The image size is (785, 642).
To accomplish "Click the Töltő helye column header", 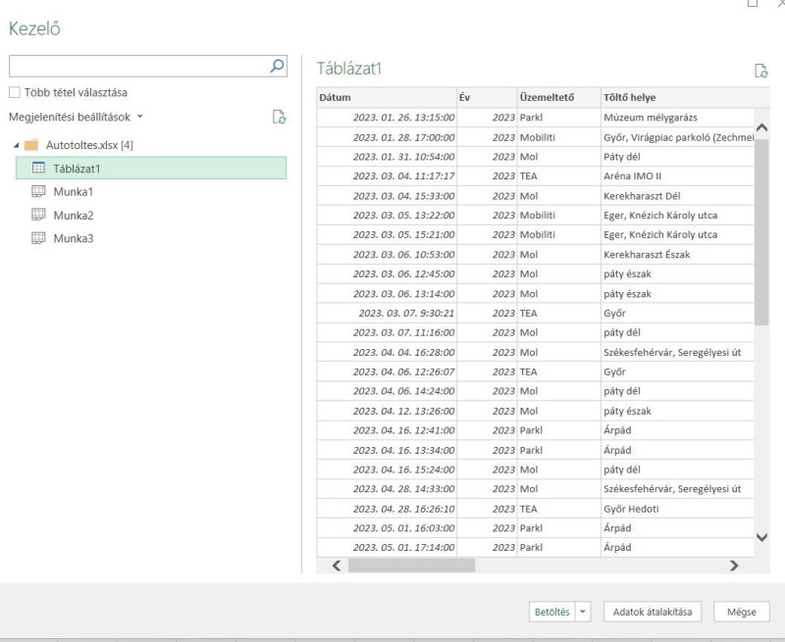I will (x=685, y=97).
